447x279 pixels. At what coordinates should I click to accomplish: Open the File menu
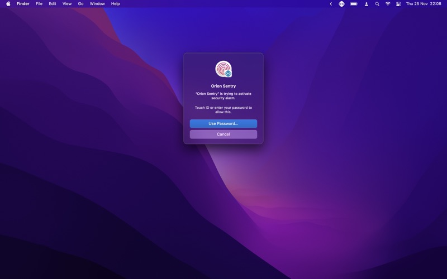pyautogui.click(x=39, y=4)
